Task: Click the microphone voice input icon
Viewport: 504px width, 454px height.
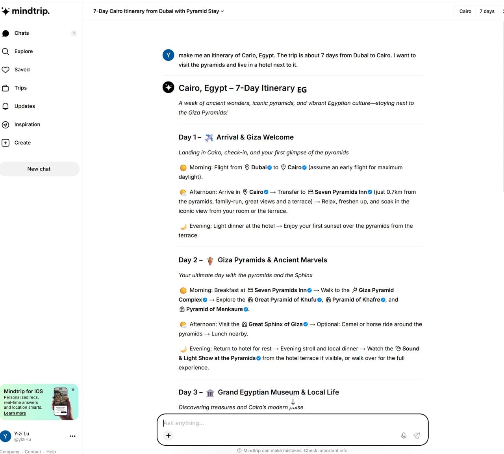Action: point(404,435)
